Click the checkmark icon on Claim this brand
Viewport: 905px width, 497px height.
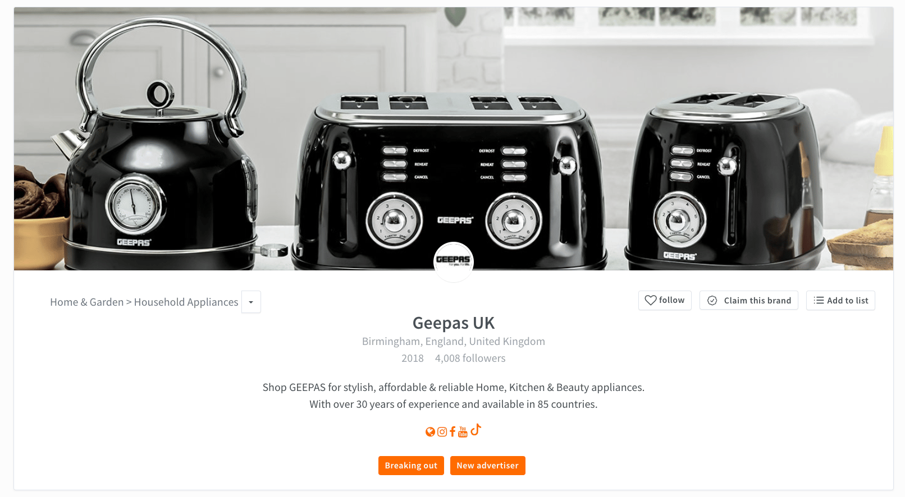pos(712,301)
